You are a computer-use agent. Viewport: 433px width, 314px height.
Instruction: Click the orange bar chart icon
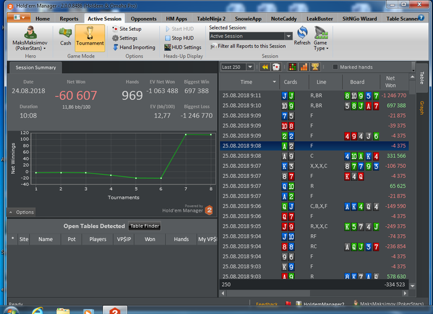[x=304, y=67]
